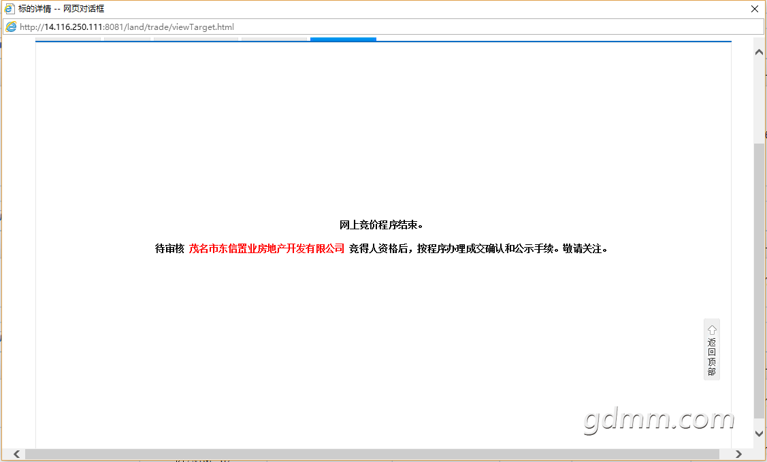Click the IE icon in title bar
The height and width of the screenshot is (462, 767).
(x=10, y=8)
